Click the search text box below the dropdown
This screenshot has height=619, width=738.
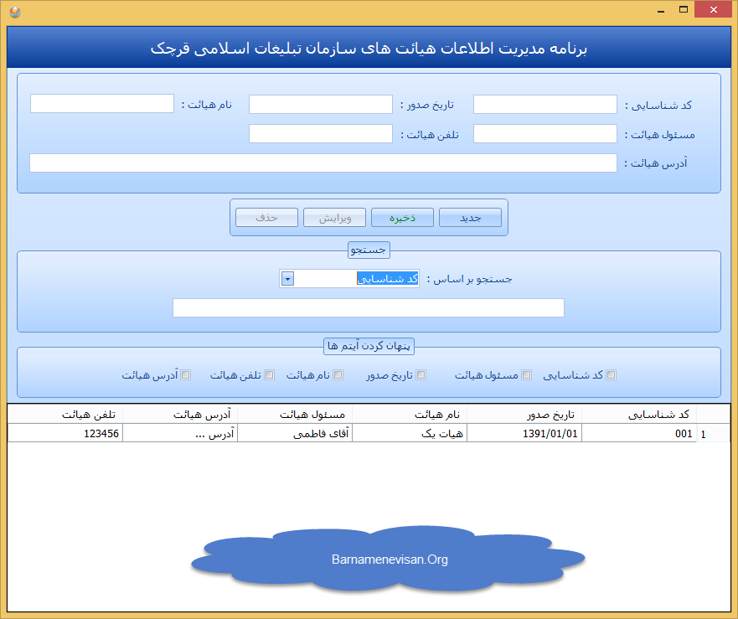click(369, 307)
